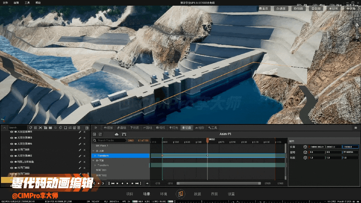Click the 画质 viewport button

click(x=264, y=8)
